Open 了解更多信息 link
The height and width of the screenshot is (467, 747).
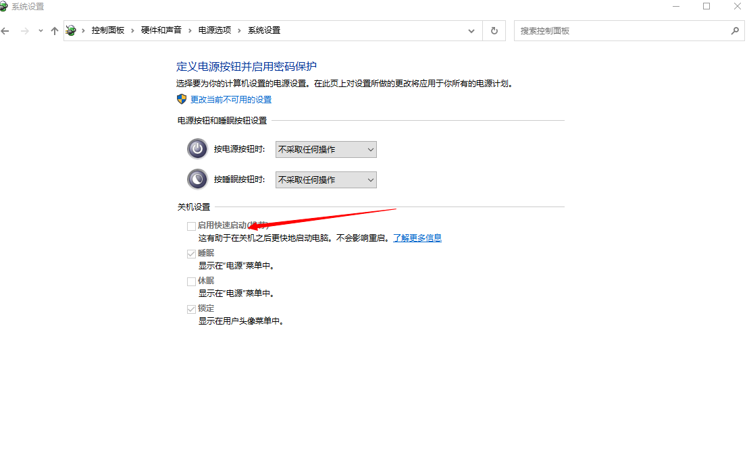click(x=417, y=238)
